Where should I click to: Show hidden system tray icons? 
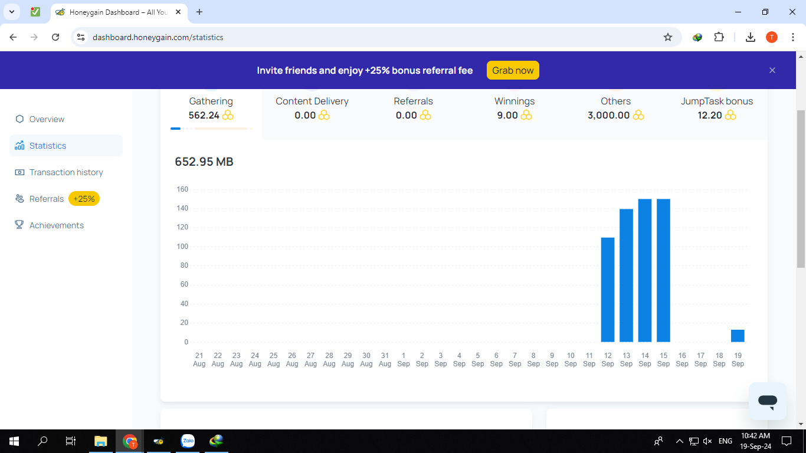coord(679,441)
